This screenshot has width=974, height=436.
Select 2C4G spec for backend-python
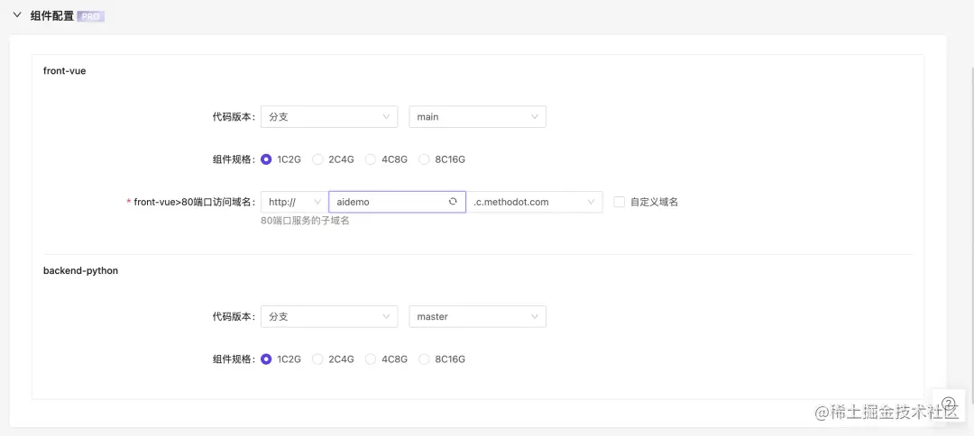(317, 359)
